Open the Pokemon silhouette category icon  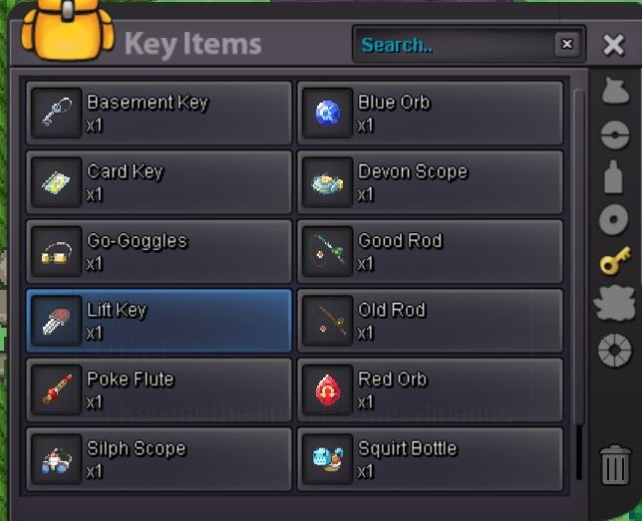pos(615,303)
